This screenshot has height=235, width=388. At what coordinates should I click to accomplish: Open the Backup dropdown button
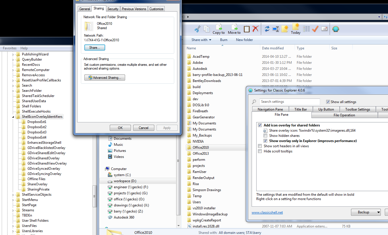tap(366, 212)
